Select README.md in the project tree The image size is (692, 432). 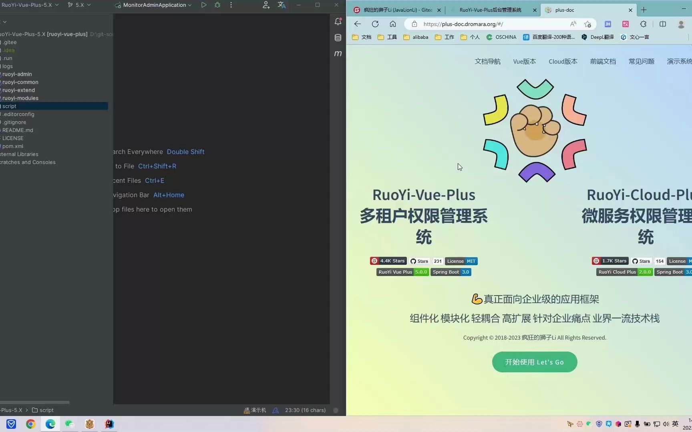(18, 130)
